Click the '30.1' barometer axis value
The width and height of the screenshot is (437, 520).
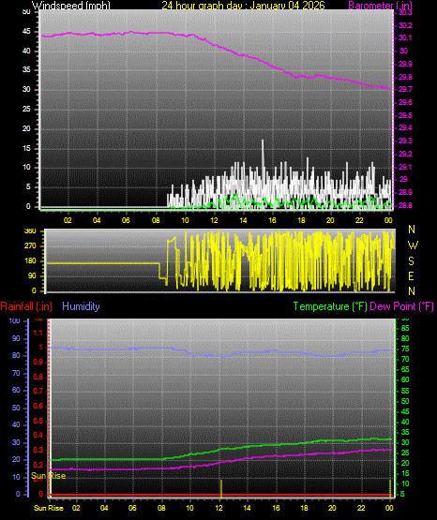coord(405,37)
